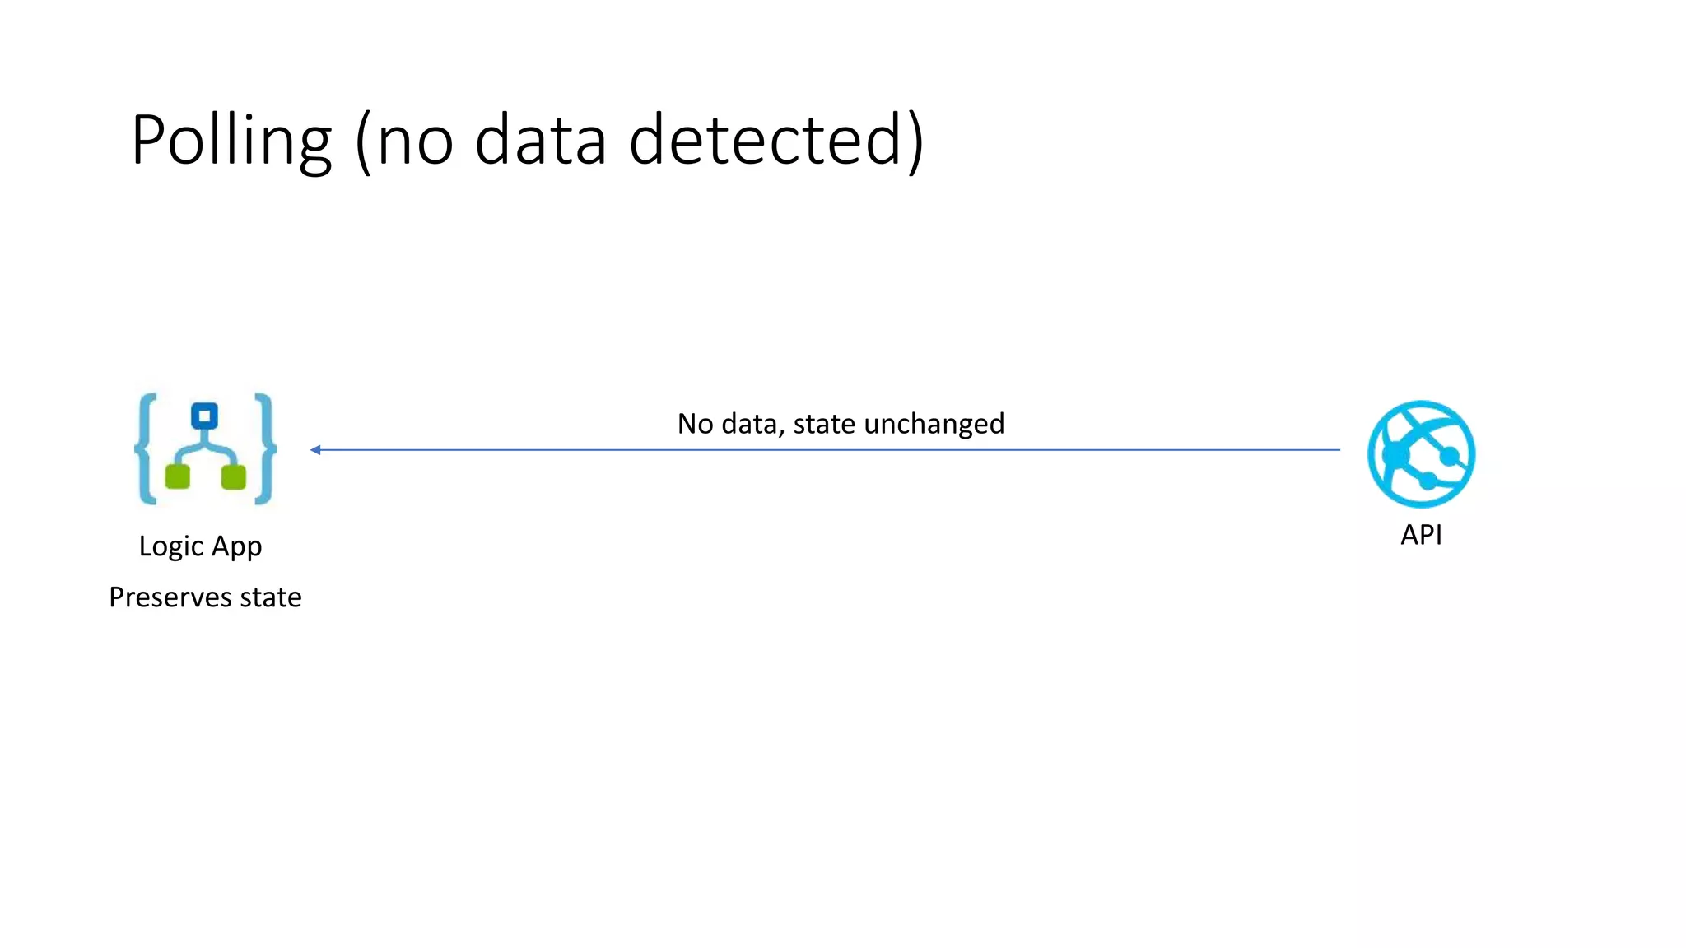Click the large left node on the API globe
The width and height of the screenshot is (1686, 948).
point(1396,454)
